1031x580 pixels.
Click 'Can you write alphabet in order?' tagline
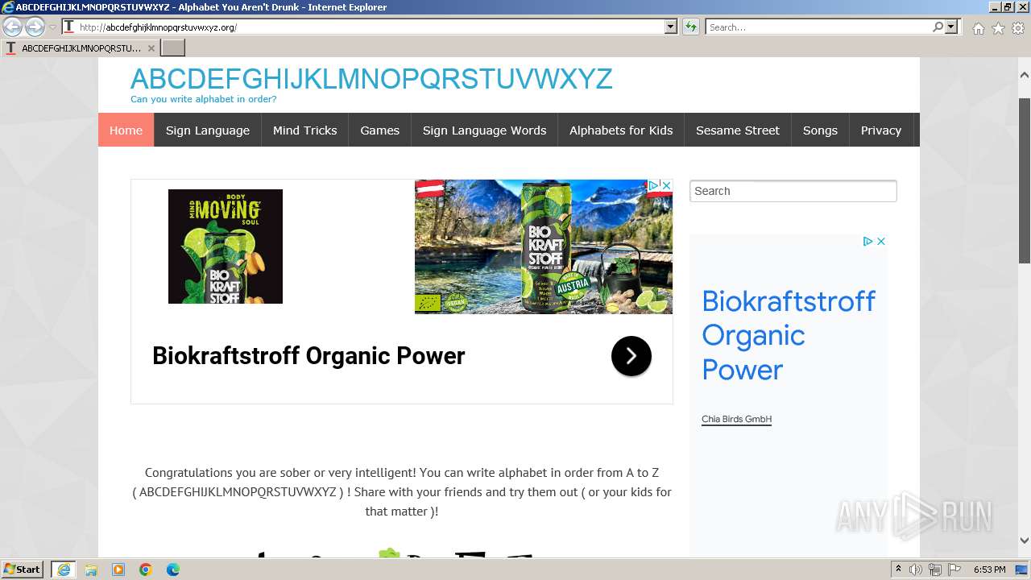[203, 99]
